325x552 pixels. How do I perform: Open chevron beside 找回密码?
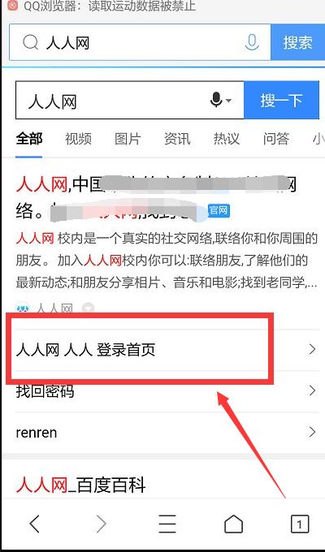click(312, 390)
